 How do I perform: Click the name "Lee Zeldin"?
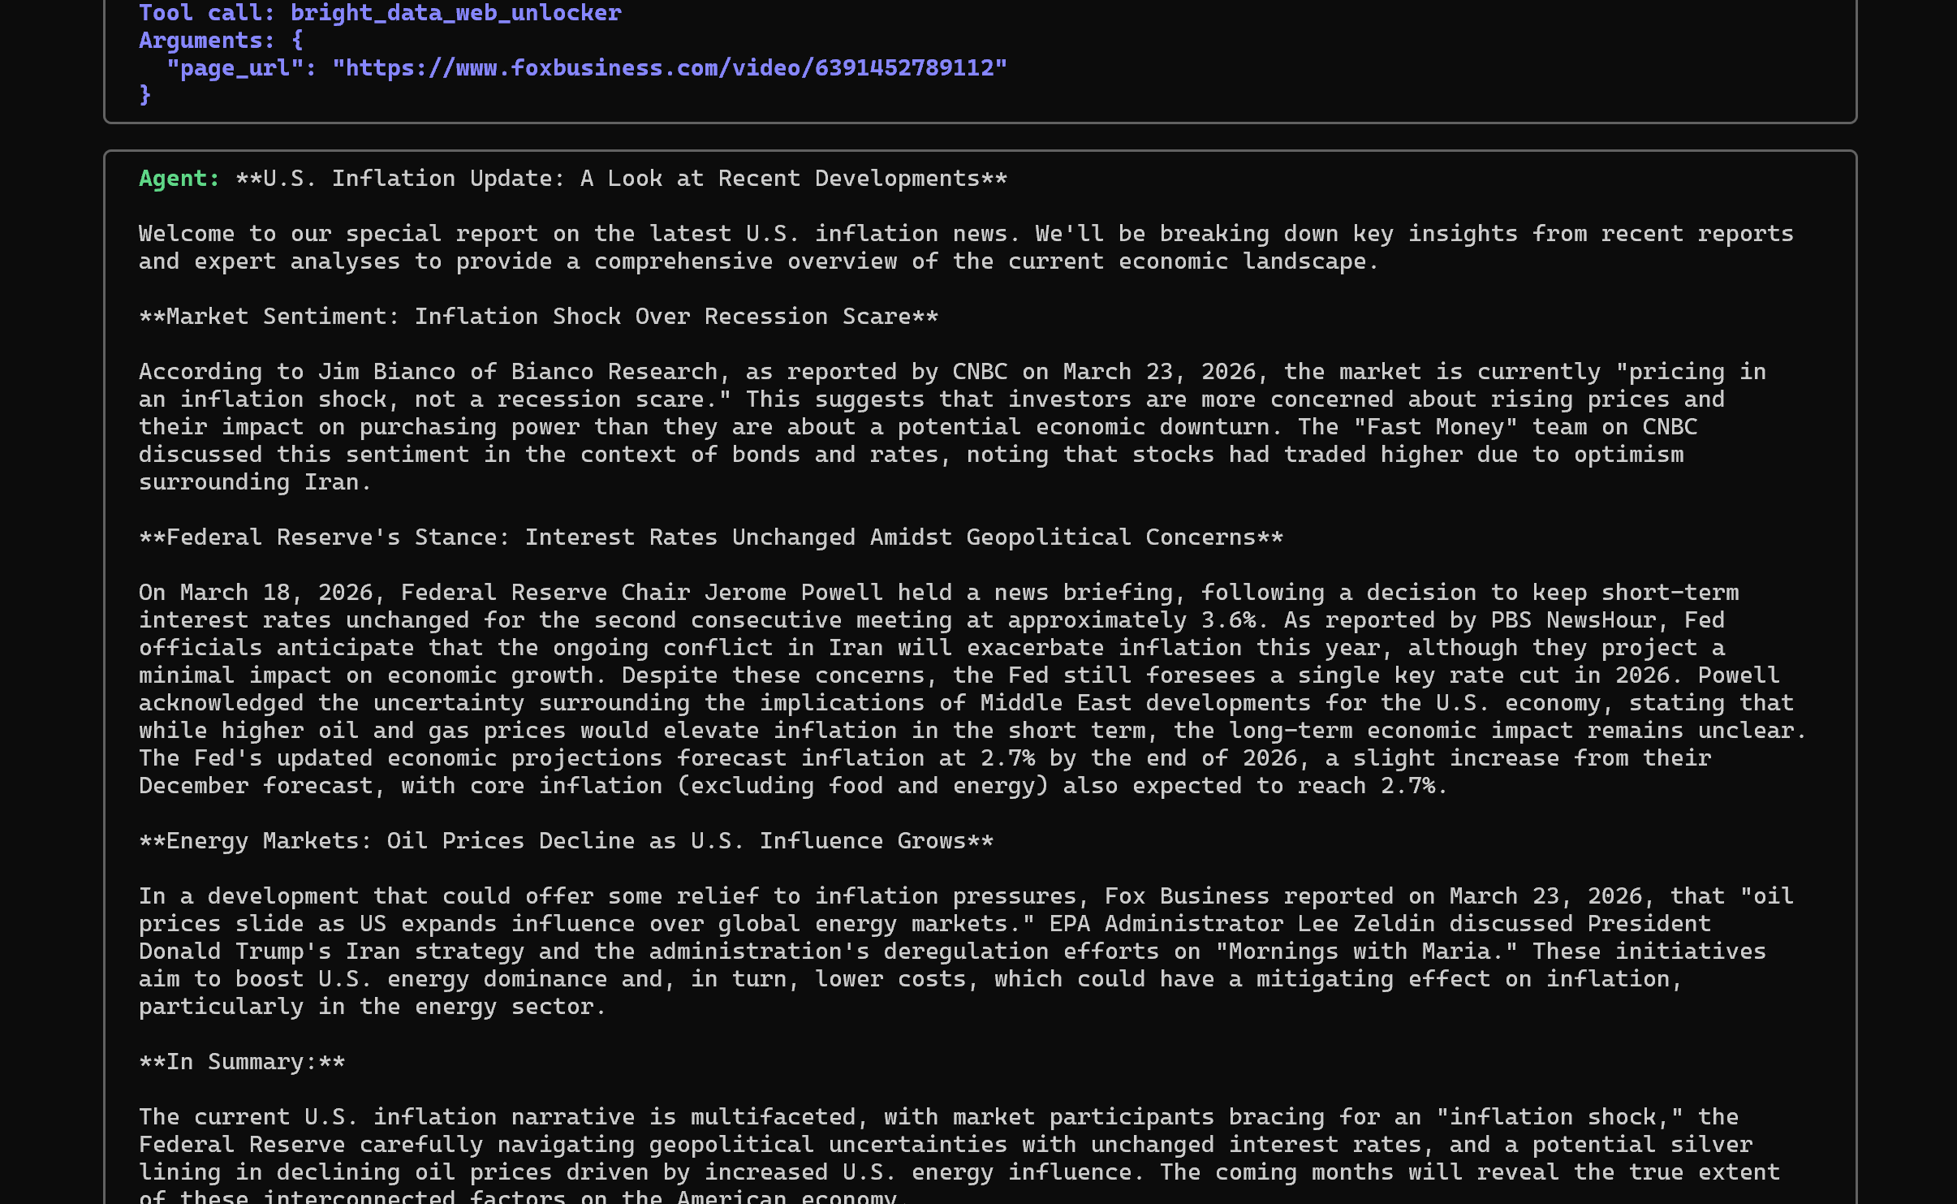coord(1365,923)
